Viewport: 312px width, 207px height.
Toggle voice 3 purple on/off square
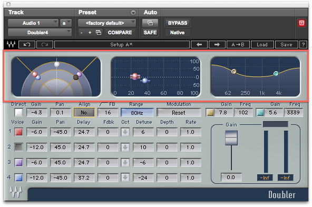(18, 163)
